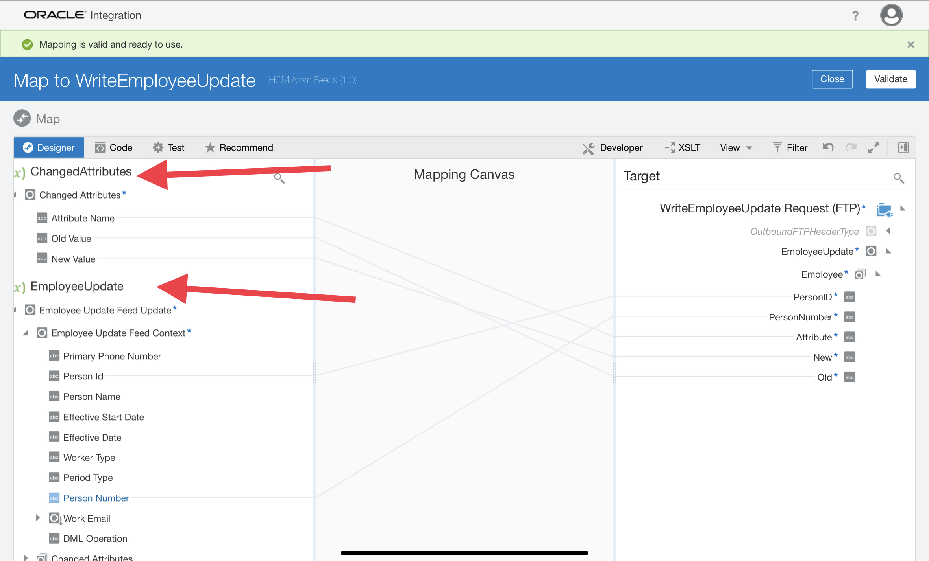Click the undo arrow icon in toolbar
The width and height of the screenshot is (929, 561).
point(828,147)
